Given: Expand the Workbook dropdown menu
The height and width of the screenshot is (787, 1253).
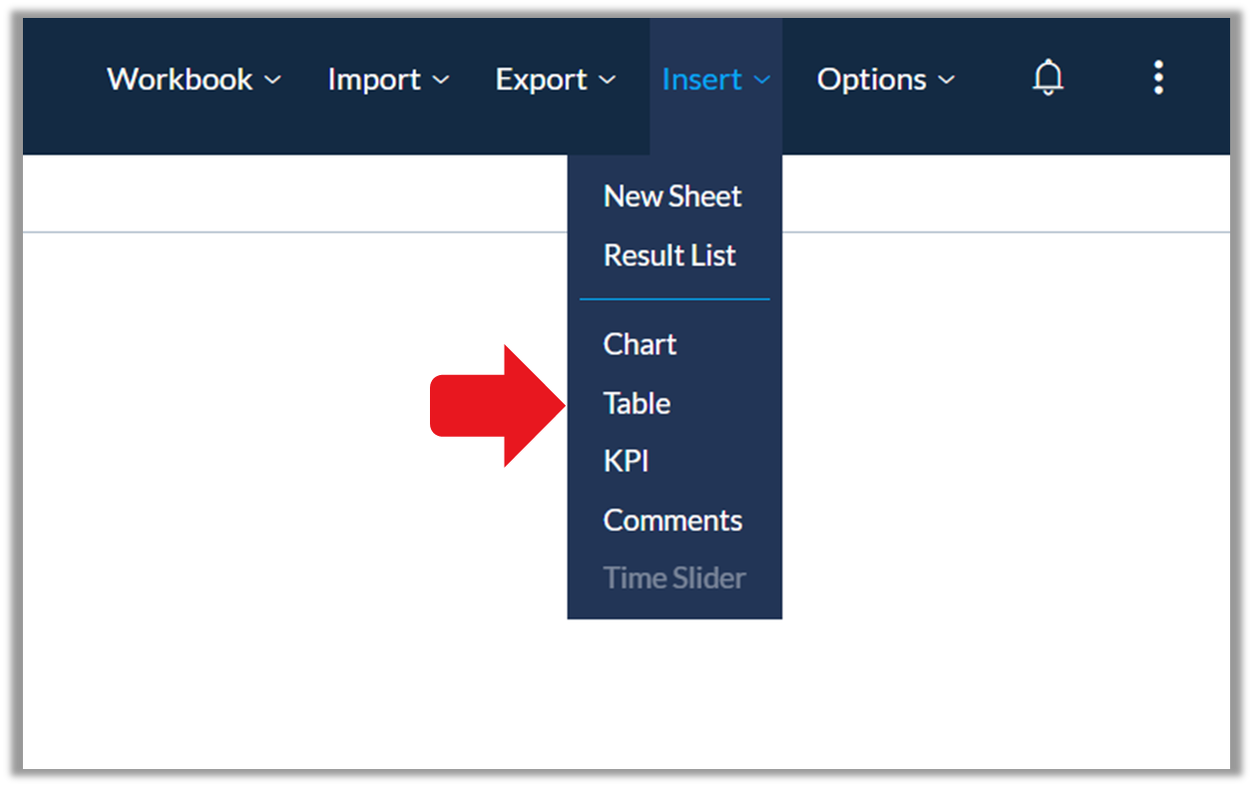Looking at the screenshot, I should pos(194,79).
